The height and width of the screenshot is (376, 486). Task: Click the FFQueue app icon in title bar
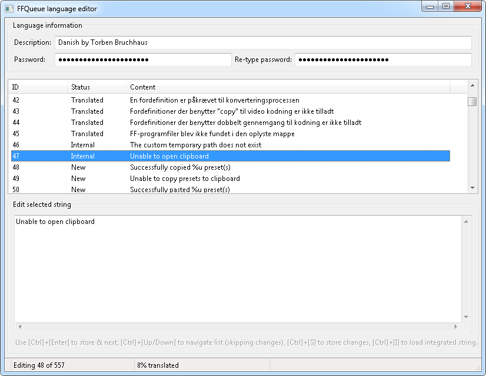tap(9, 9)
